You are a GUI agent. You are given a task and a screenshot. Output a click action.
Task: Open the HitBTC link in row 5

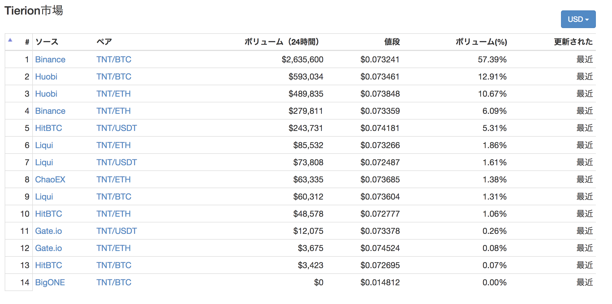point(48,128)
